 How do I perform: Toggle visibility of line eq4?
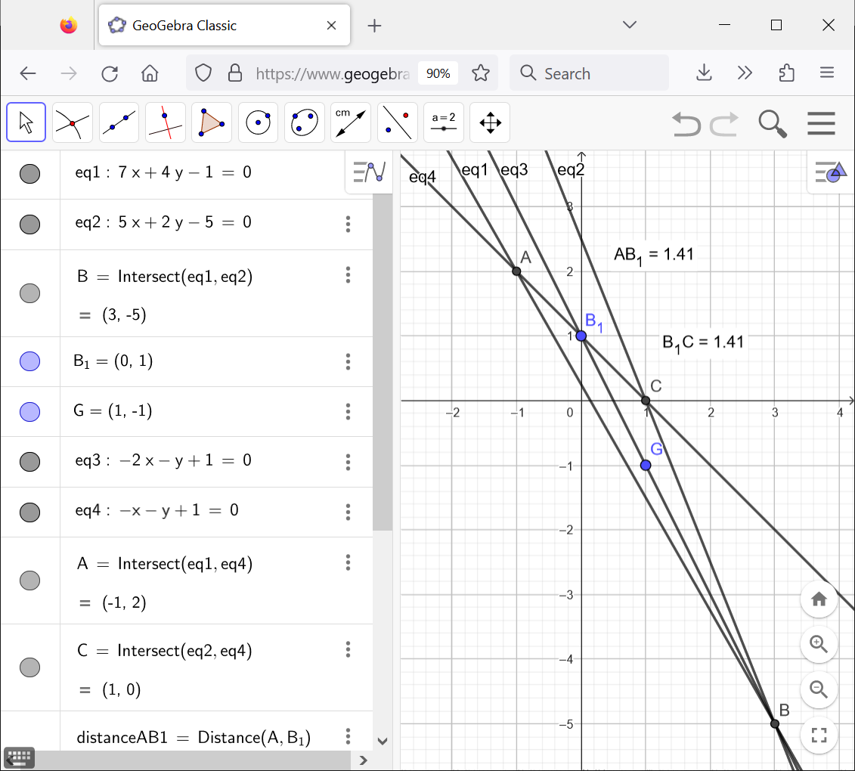click(x=30, y=512)
